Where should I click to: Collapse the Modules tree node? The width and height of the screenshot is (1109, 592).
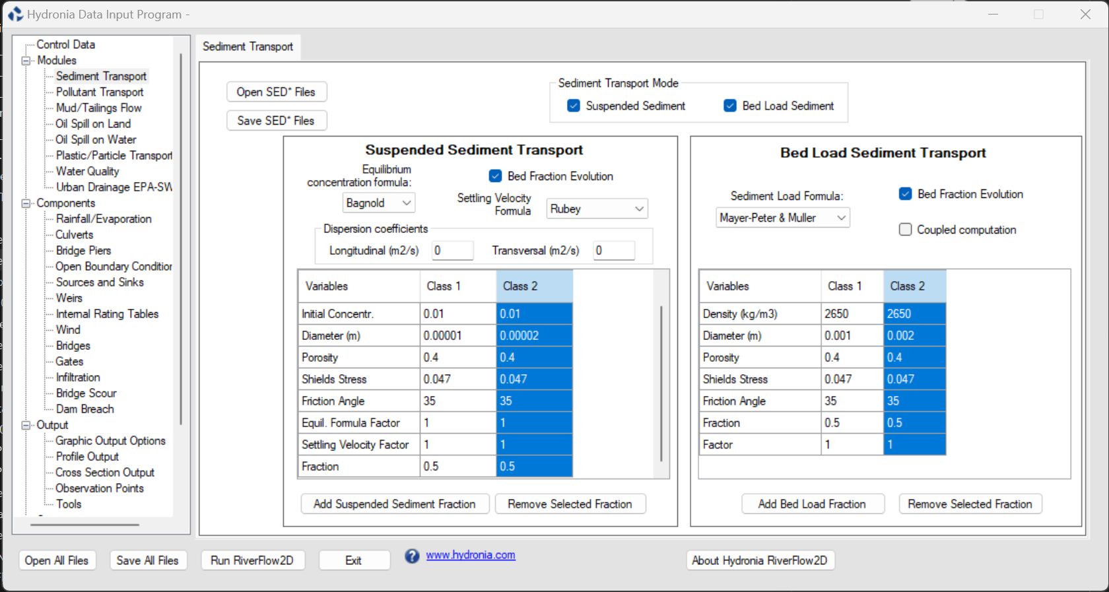tap(26, 61)
